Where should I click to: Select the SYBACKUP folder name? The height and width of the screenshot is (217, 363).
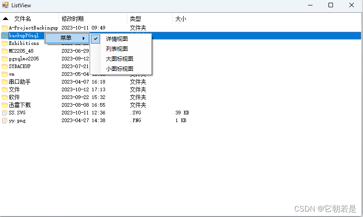click(20, 66)
